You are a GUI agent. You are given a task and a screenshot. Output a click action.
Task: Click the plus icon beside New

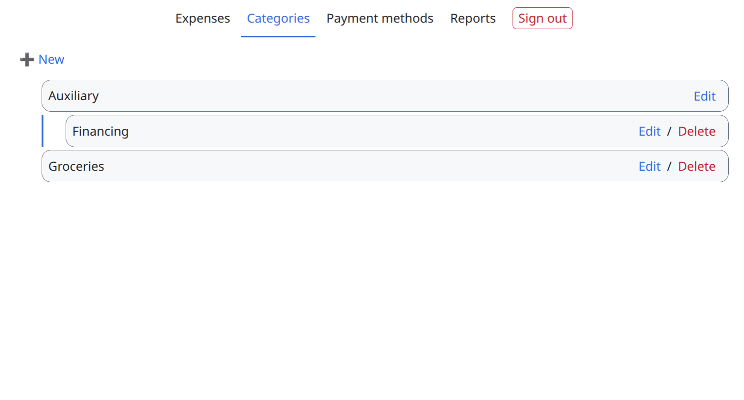[27, 60]
